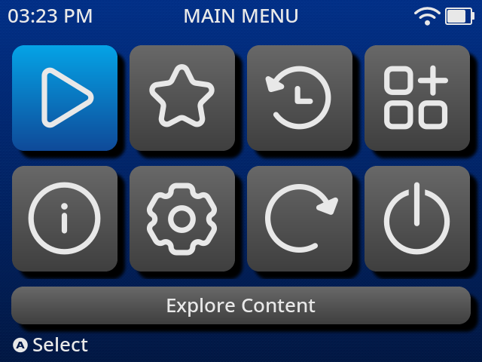The height and width of the screenshot is (362, 482).
Task: Click the Wi-Fi signal status icon
Action: pos(427,17)
